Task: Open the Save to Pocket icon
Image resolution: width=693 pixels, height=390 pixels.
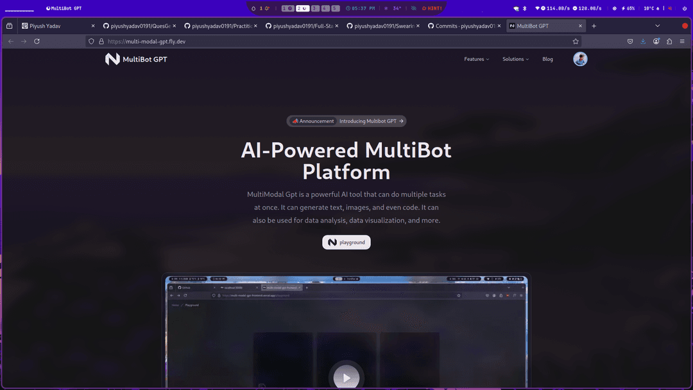Action: 630,42
